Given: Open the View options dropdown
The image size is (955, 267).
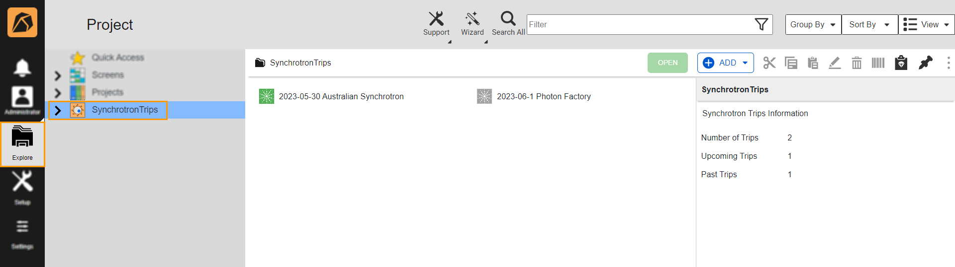Looking at the screenshot, I should (x=926, y=24).
